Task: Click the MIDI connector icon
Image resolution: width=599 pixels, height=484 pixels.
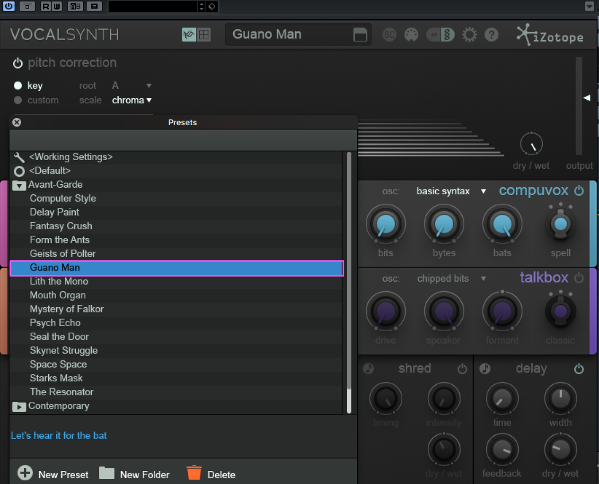Action: (411, 35)
